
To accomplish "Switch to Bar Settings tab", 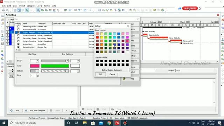I will [68, 54].
